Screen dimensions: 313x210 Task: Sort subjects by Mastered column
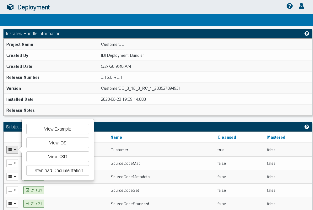[276, 137]
